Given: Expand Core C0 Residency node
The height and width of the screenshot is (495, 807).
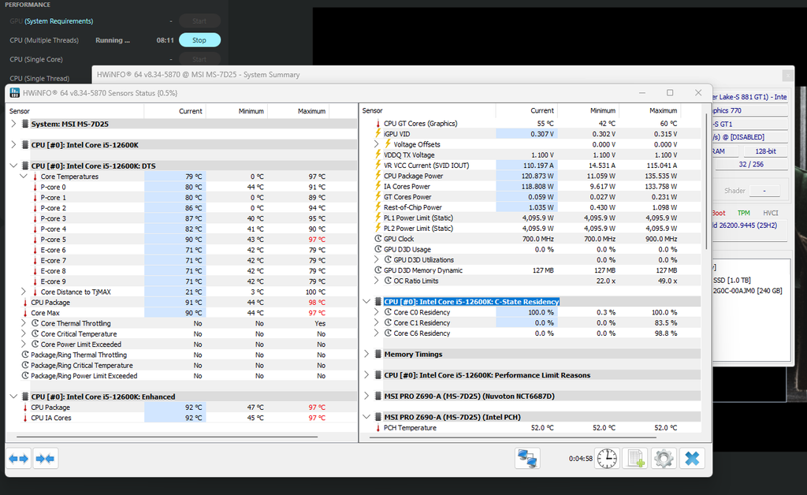Looking at the screenshot, I should (376, 312).
